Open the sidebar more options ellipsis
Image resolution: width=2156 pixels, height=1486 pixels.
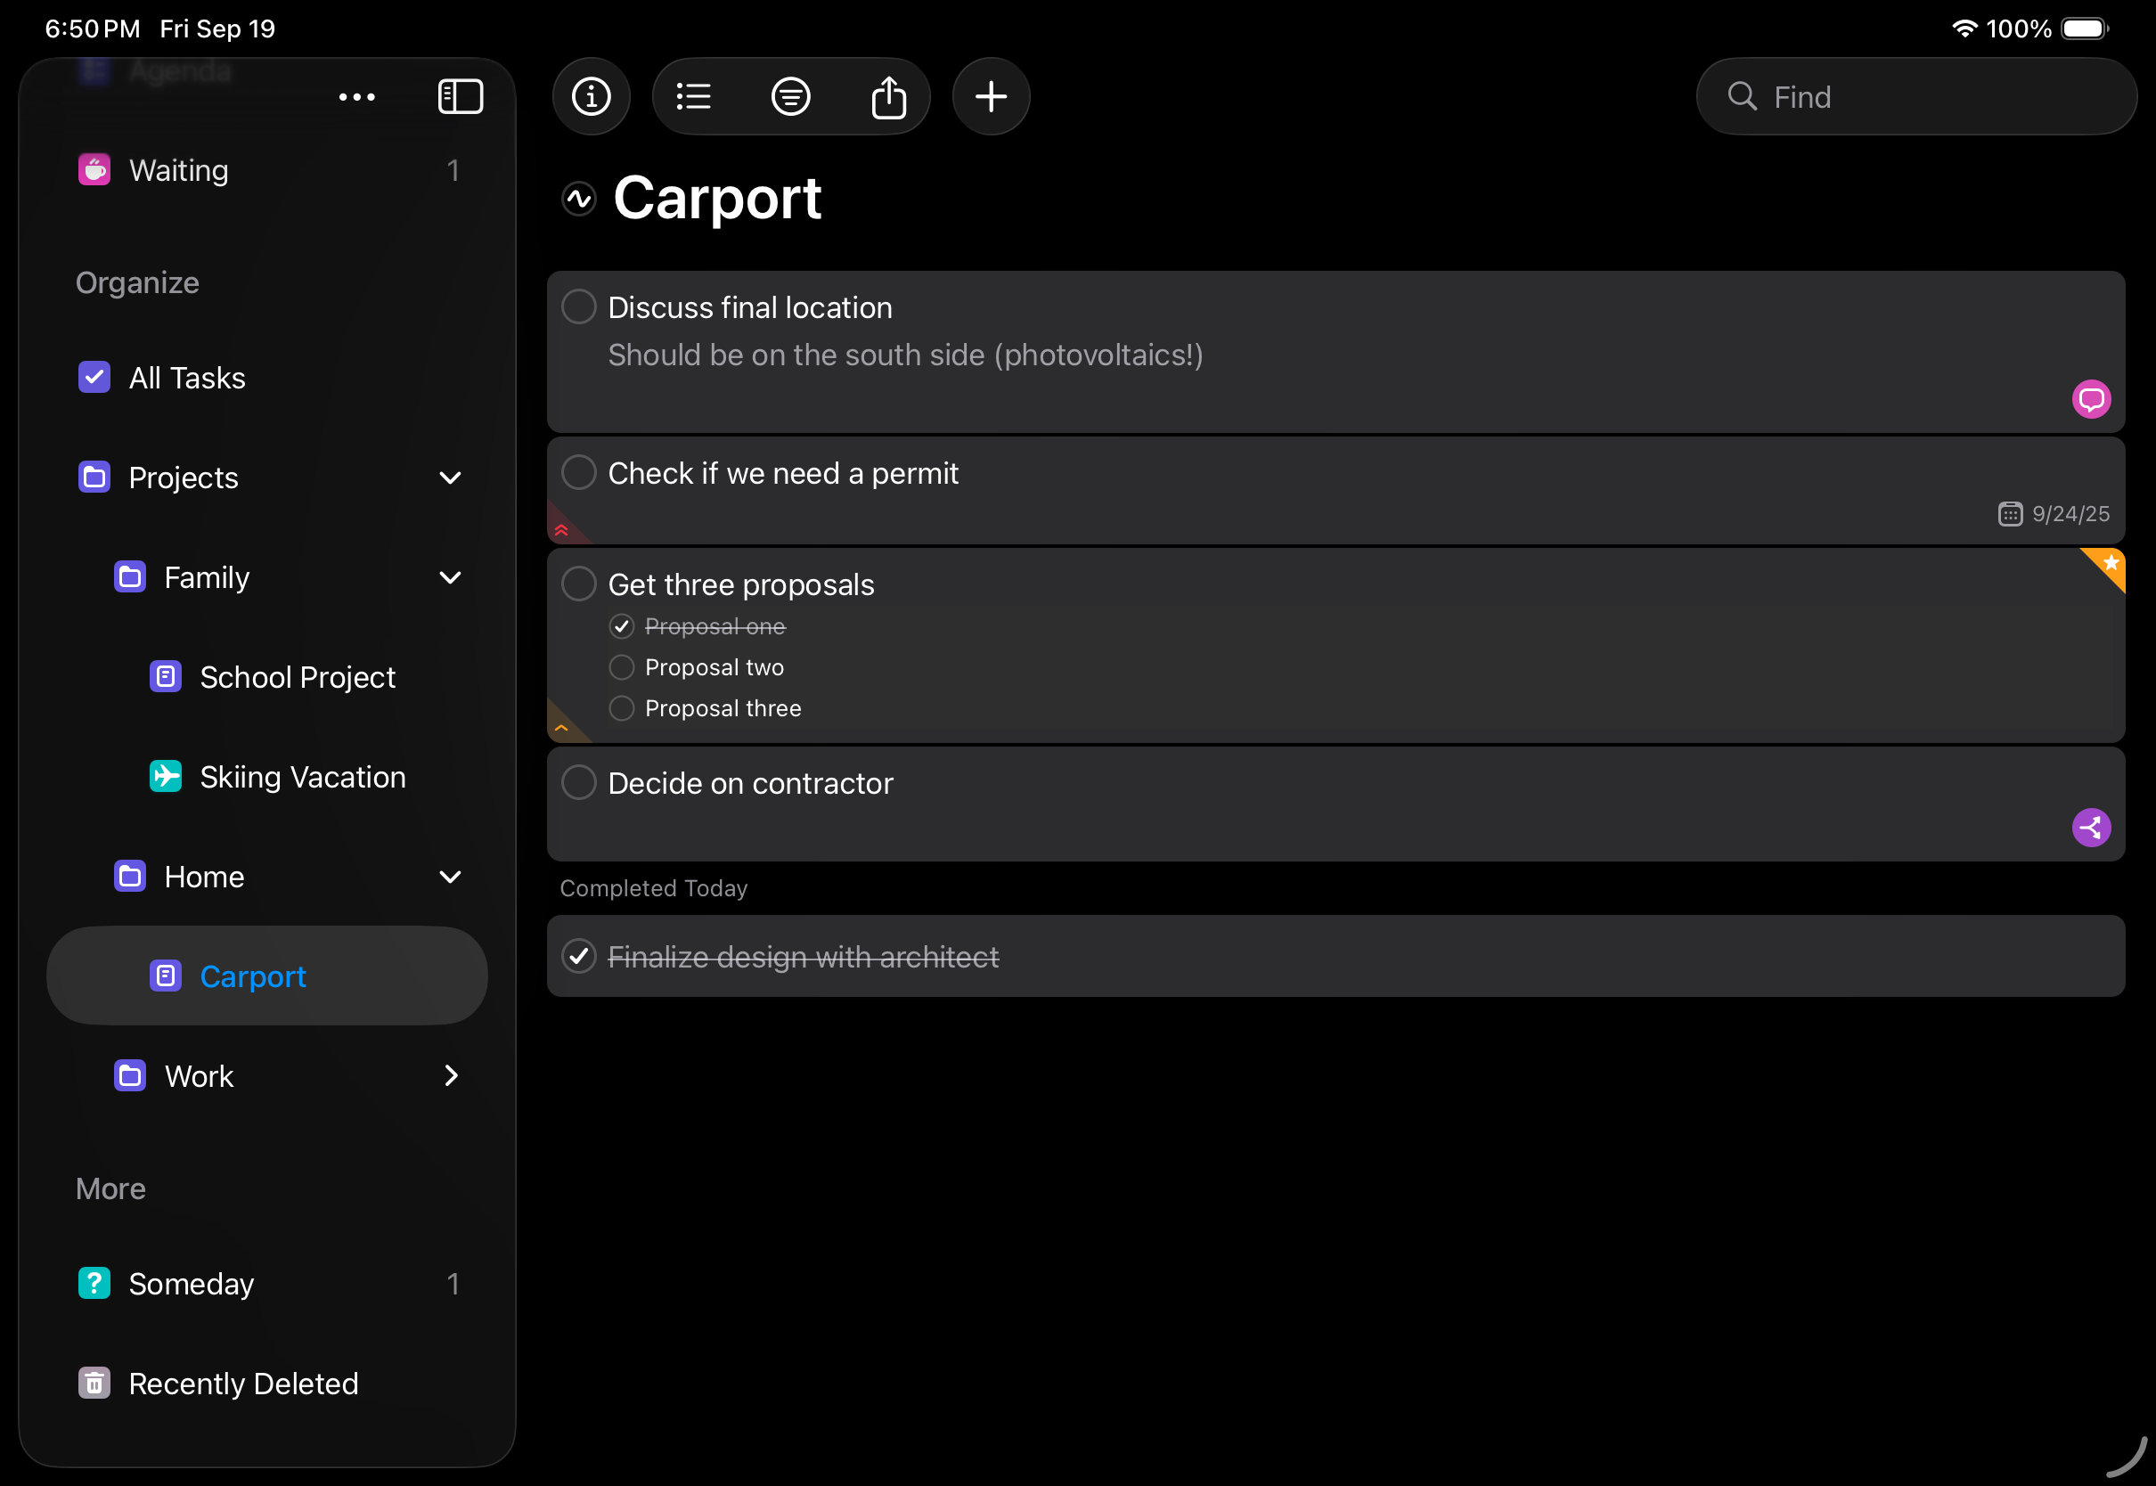356,97
